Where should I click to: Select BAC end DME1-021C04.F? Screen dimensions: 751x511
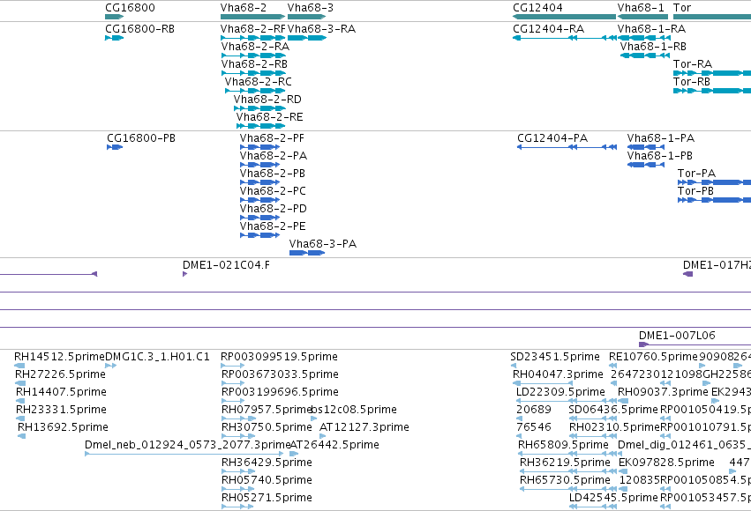[226, 265]
